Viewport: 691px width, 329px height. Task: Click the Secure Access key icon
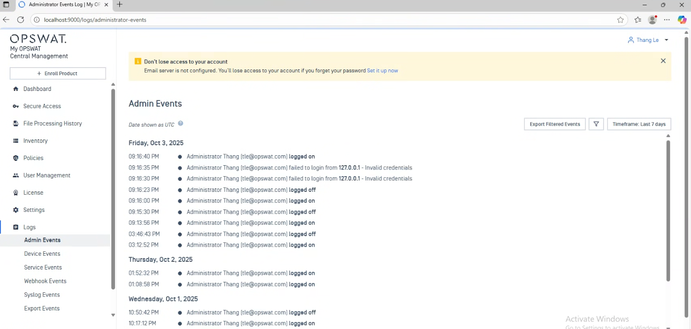coord(16,106)
